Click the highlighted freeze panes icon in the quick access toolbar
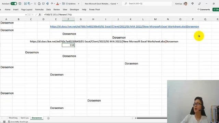Image resolution: width=219 pixels, height=123 pixels. point(25,4)
